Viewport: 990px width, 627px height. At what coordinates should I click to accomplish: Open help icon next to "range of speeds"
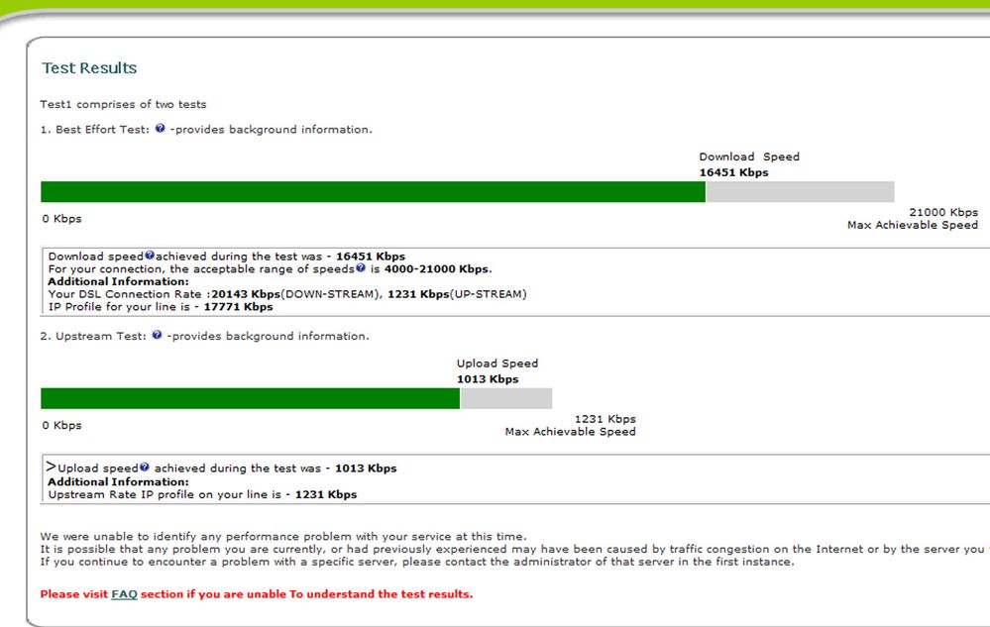click(x=361, y=268)
